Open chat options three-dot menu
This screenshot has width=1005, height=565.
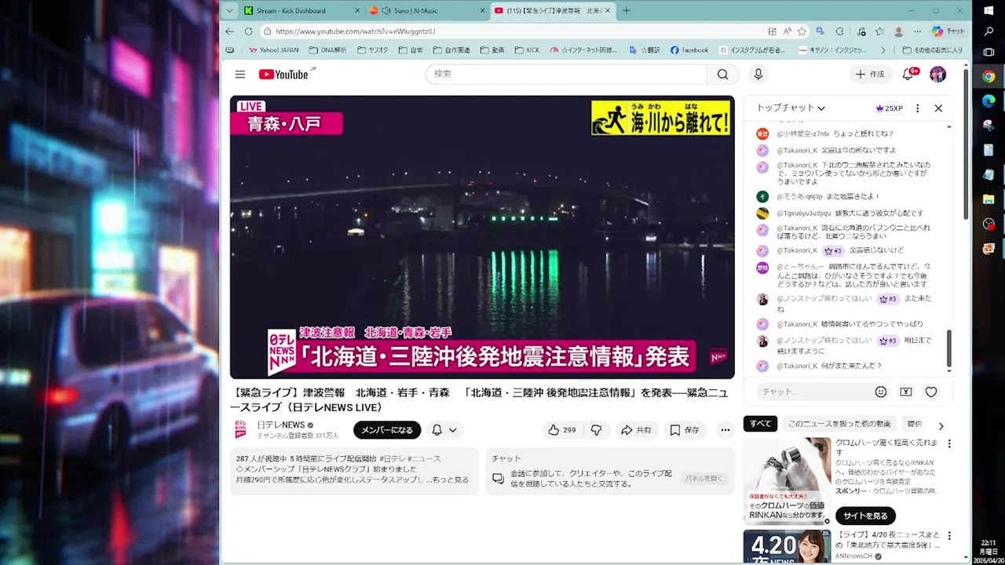(917, 108)
